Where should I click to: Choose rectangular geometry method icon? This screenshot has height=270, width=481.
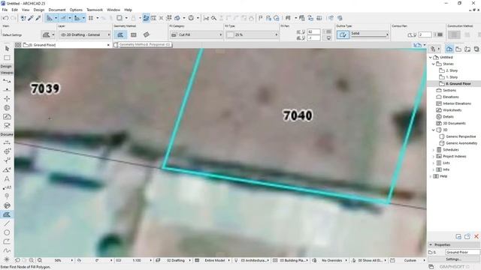pos(134,34)
